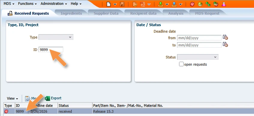Select the Received Requests tab
This screenshot has height=116, width=254.
click(28, 13)
